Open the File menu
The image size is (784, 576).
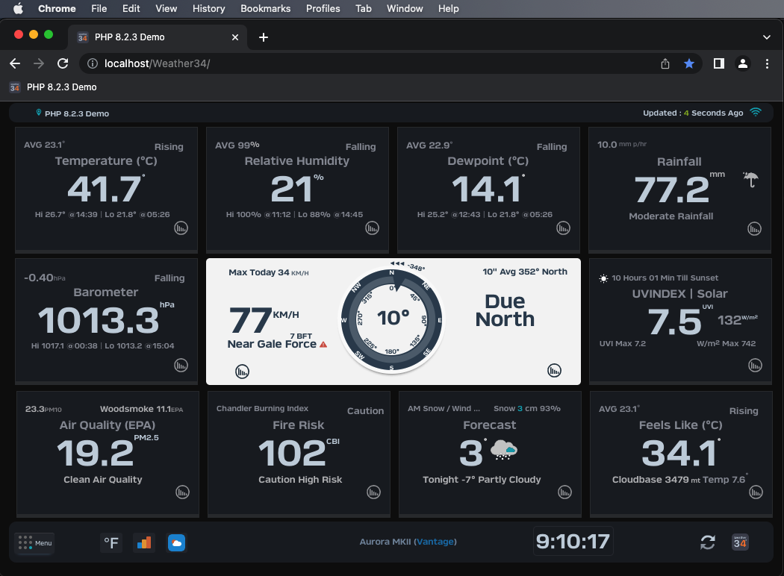pos(99,8)
